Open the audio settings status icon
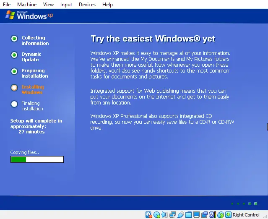Viewport: 268px width, 219px height. (x=164, y=215)
